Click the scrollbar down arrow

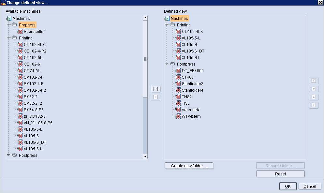tap(145, 156)
